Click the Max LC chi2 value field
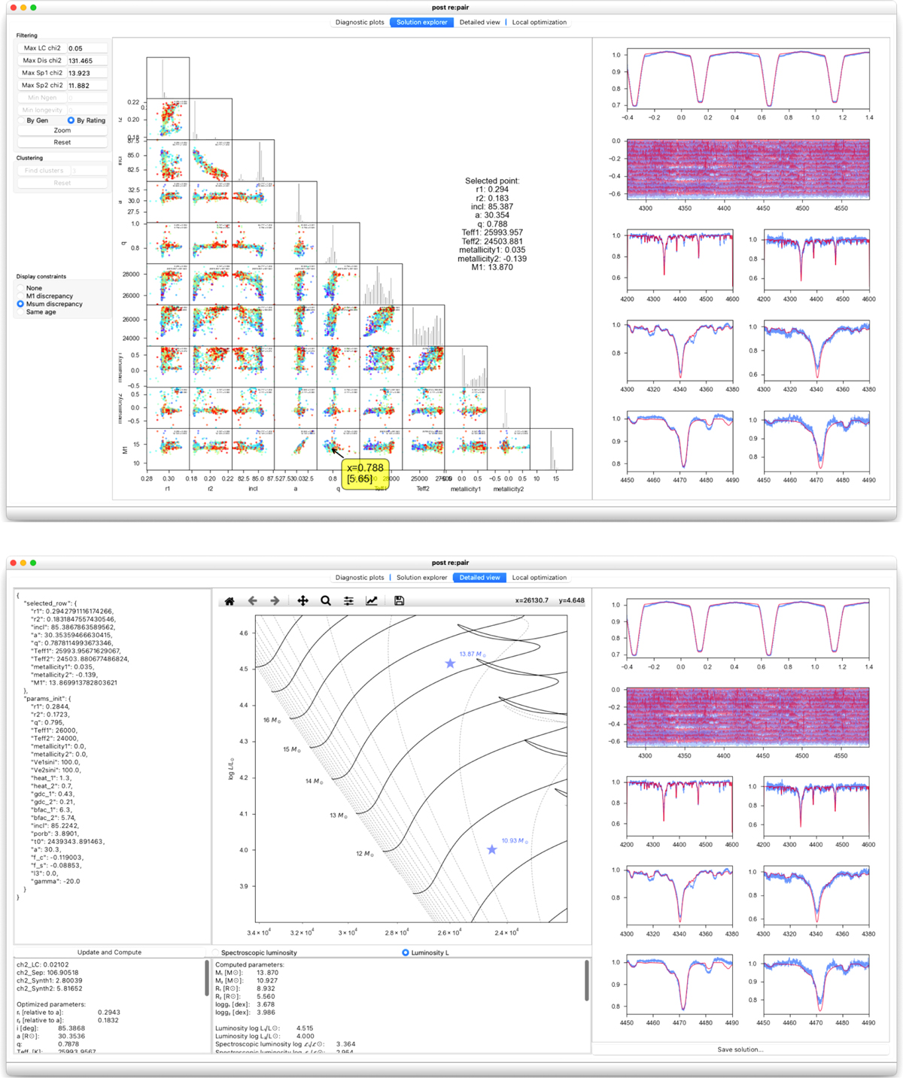Image resolution: width=903 pixels, height=1078 pixels. point(87,48)
